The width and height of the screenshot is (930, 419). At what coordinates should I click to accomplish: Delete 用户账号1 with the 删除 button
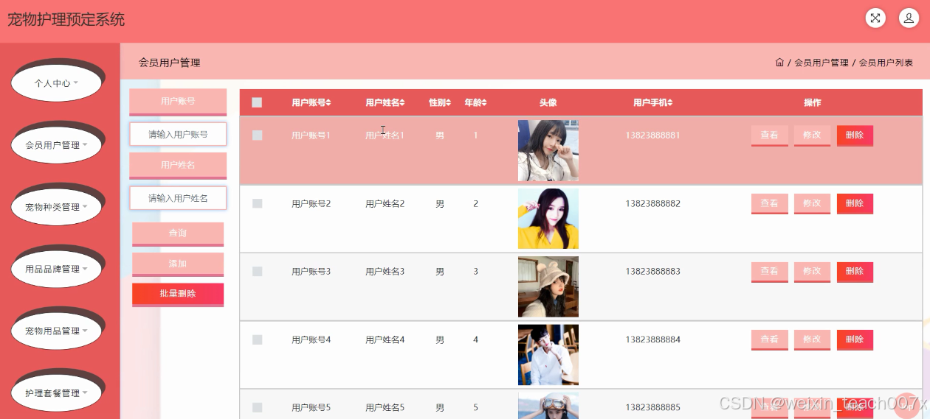point(855,135)
